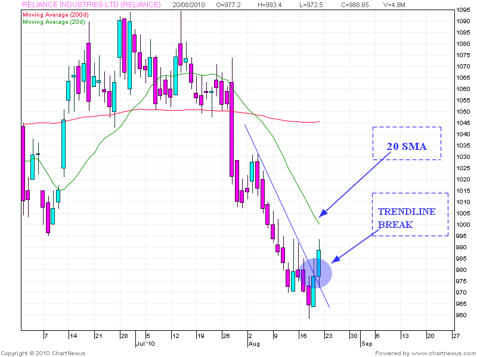Click the Jul '10 month label
Image resolution: width=477 pixels, height=357 pixels.
pos(145,344)
